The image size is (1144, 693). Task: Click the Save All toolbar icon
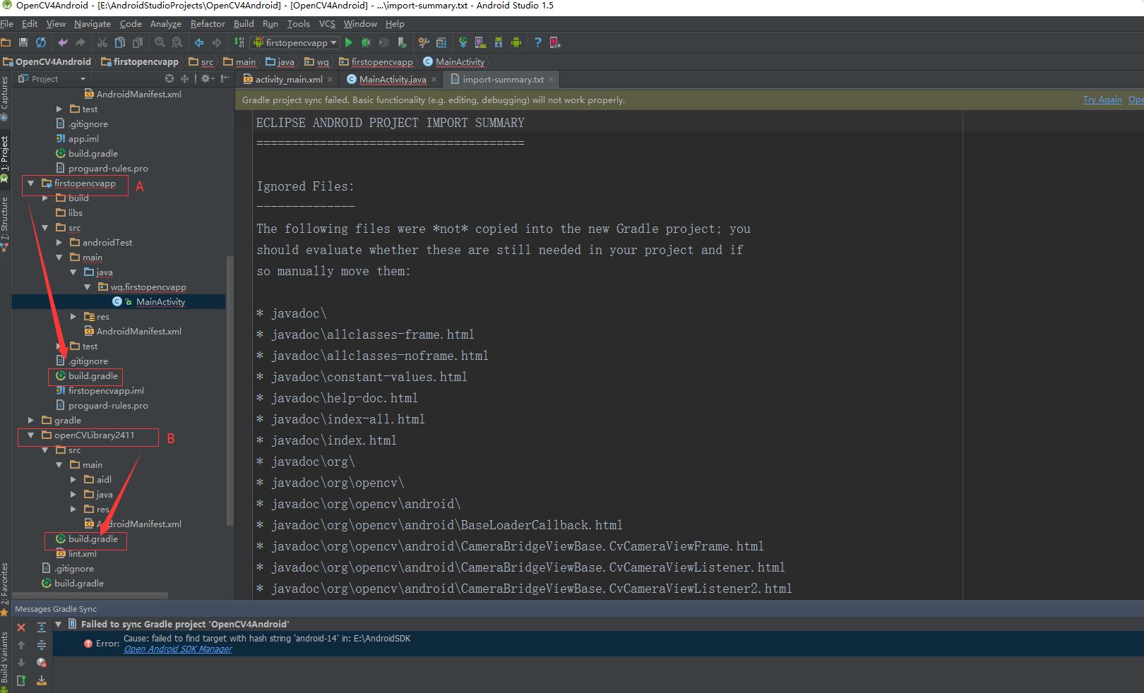click(x=23, y=42)
